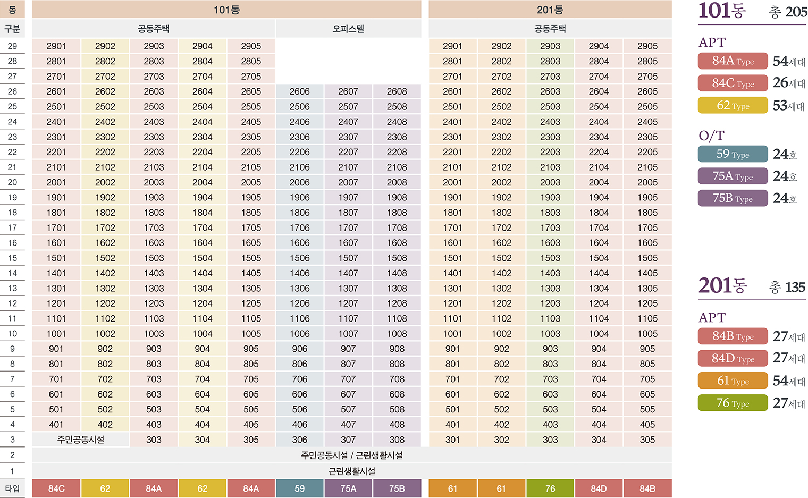
Task: Click officetel unit 2608
Action: pyautogui.click(x=397, y=91)
